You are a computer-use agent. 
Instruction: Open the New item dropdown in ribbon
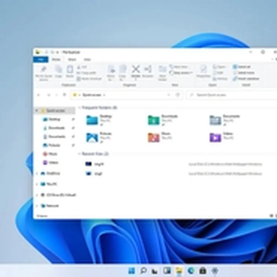point(179,67)
